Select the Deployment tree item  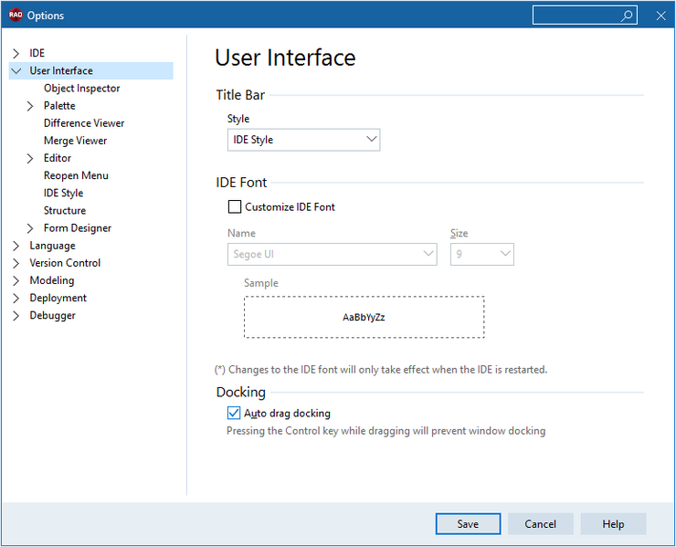coord(58,298)
